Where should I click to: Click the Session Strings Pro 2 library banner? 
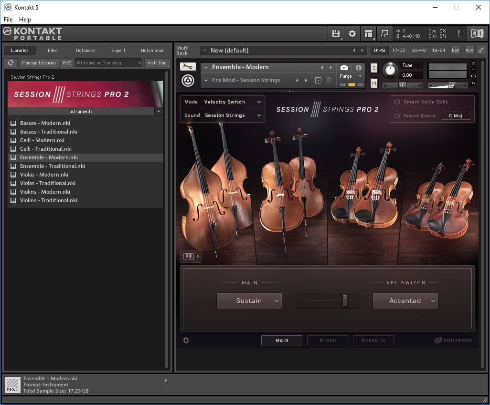tap(85, 94)
